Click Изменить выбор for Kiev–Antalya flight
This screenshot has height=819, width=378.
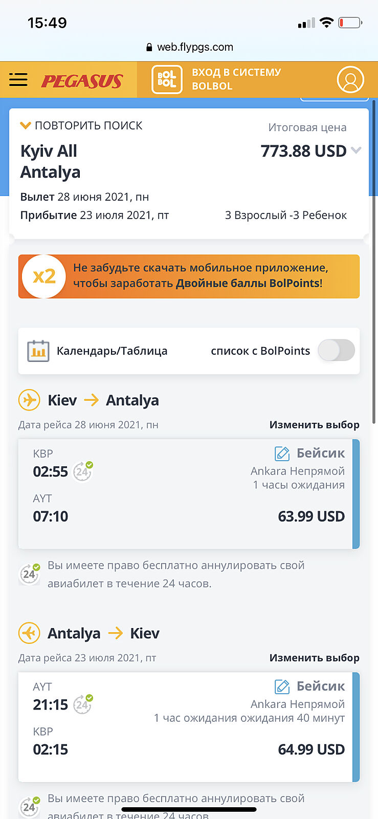pos(314,425)
